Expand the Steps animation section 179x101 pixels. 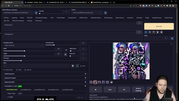pyautogui.click(x=45, y=82)
